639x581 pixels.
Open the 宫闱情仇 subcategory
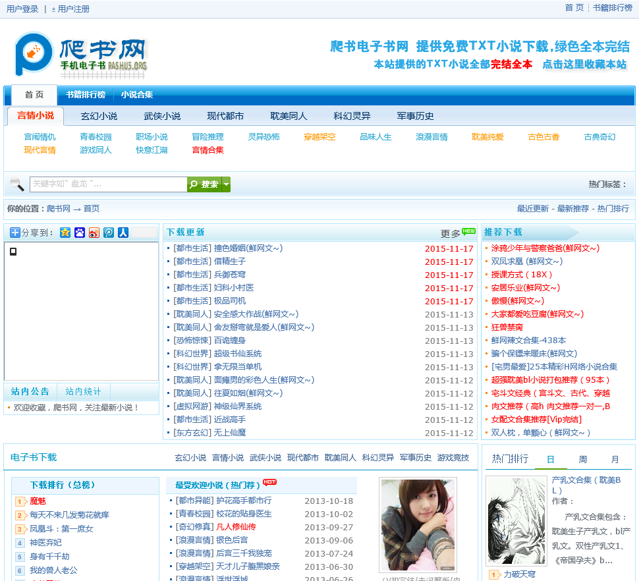40,137
